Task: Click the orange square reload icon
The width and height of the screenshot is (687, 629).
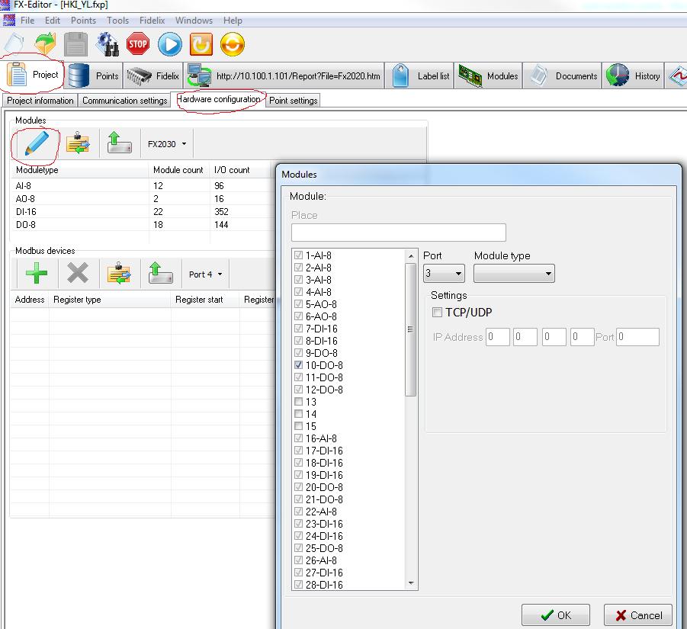Action: 201,44
